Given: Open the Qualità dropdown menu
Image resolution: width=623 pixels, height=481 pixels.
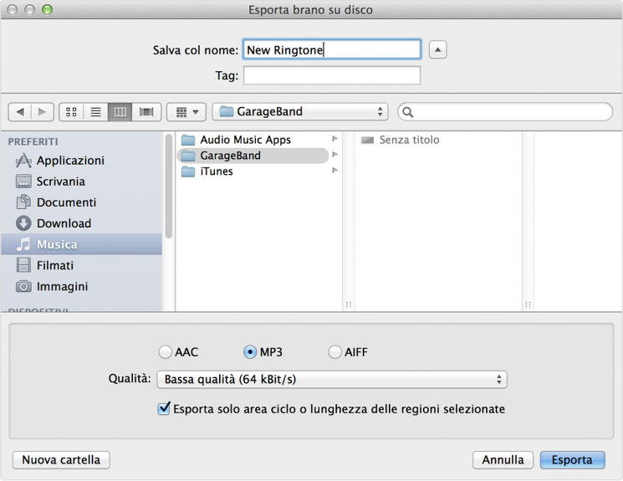Looking at the screenshot, I should coord(332,380).
